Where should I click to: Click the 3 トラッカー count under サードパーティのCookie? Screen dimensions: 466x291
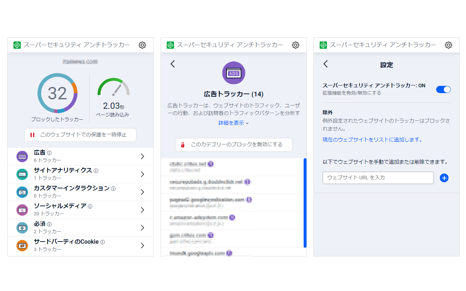[48, 250]
